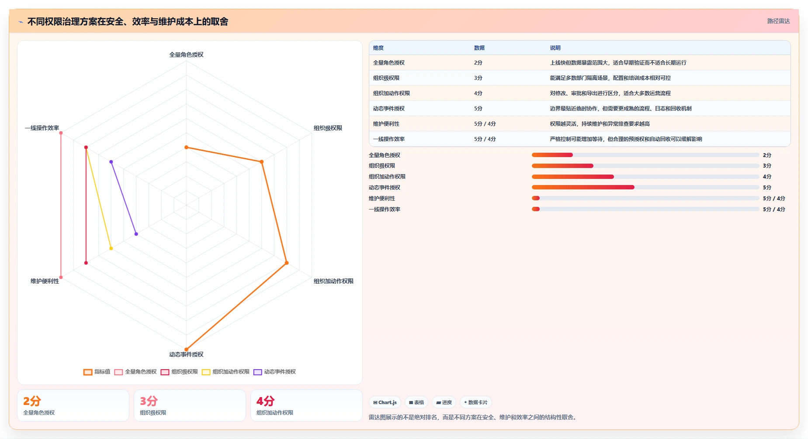The width and height of the screenshot is (808, 439).
Task: Click the orange data point on 组织加动作权限 axis
Action: tap(287, 263)
